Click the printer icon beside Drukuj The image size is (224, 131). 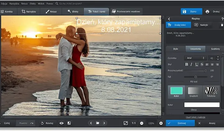tap(207, 11)
